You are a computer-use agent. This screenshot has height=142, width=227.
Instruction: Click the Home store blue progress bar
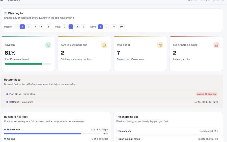pos(52,134)
